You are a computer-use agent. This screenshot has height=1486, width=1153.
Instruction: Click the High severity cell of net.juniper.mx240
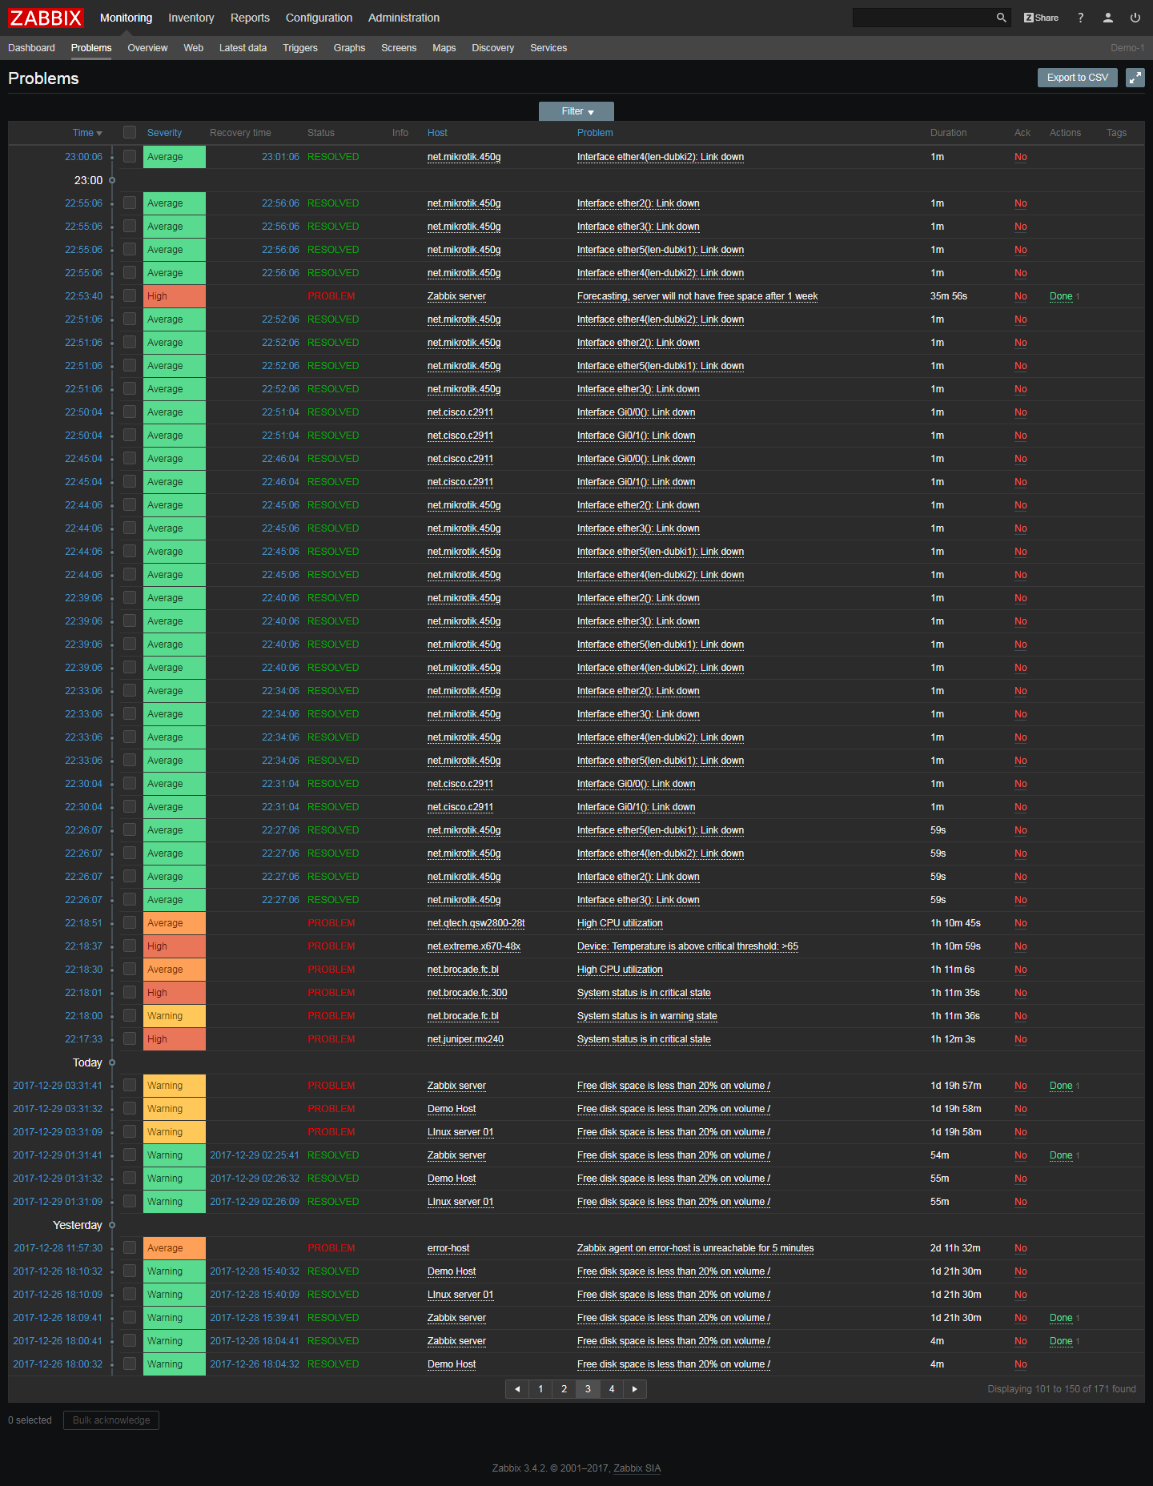[x=175, y=1039]
